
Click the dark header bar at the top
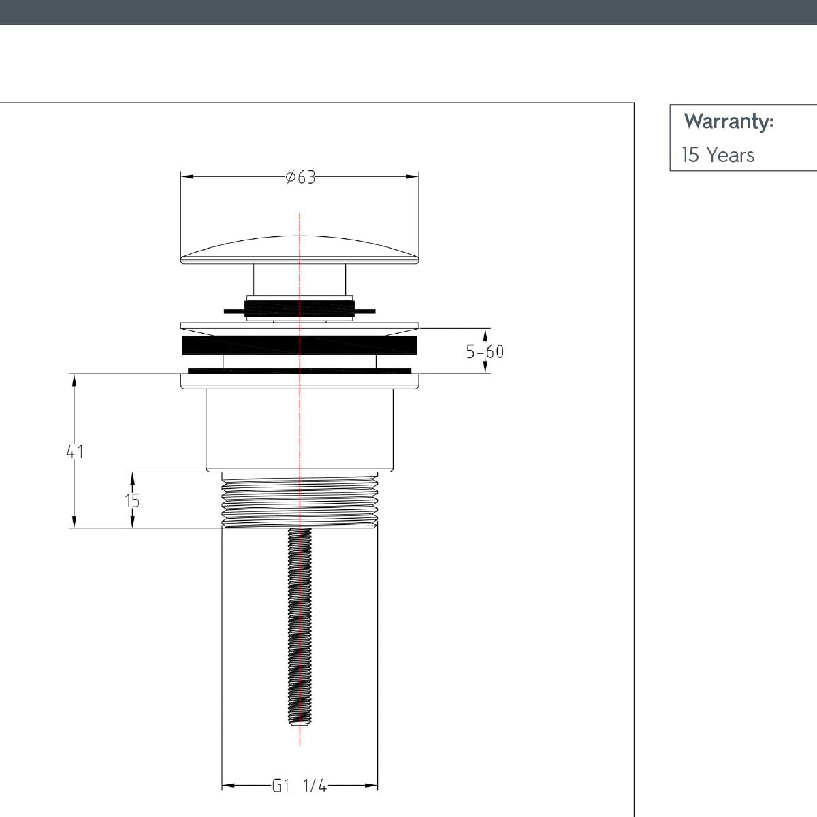[408, 12]
